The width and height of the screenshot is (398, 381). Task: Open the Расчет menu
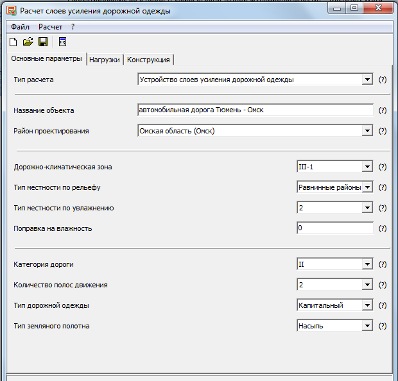[50, 27]
